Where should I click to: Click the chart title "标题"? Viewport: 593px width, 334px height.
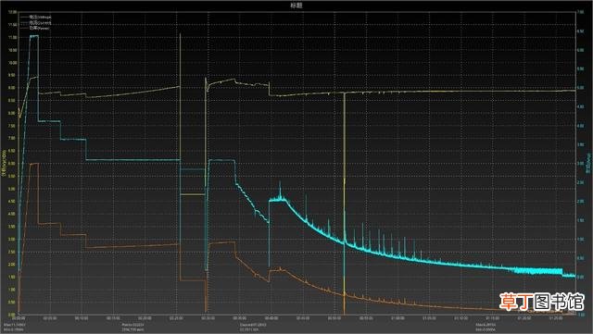[x=296, y=6]
